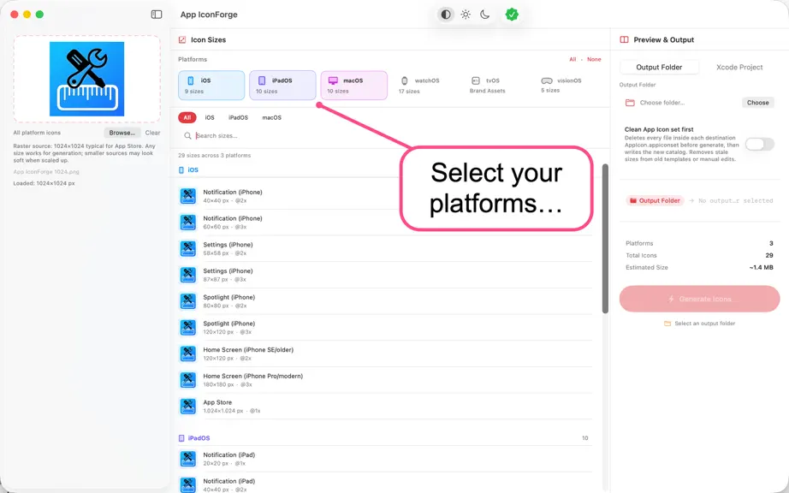Click the iOS section header
The image size is (789, 493).
click(189, 170)
